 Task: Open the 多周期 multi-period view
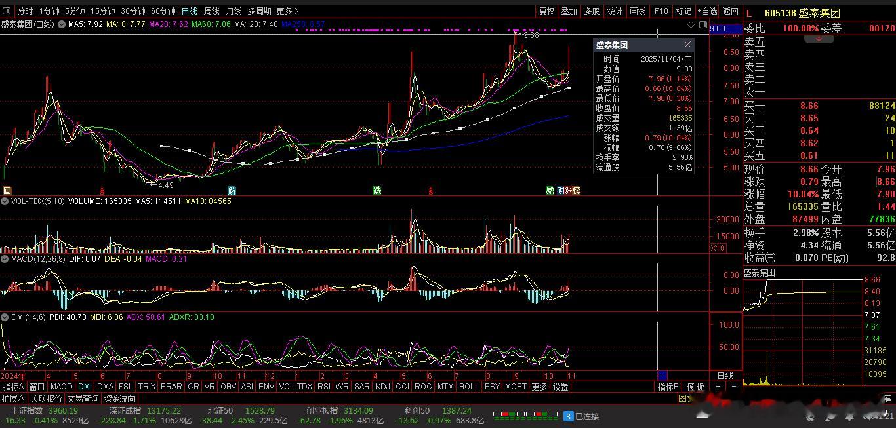259,11
